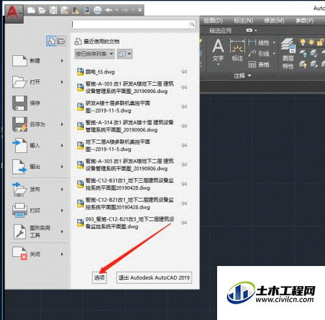Click Save As icon in quick access toolbar
Image resolution: width=325 pixels, height=320 pixels.
coord(64,10)
